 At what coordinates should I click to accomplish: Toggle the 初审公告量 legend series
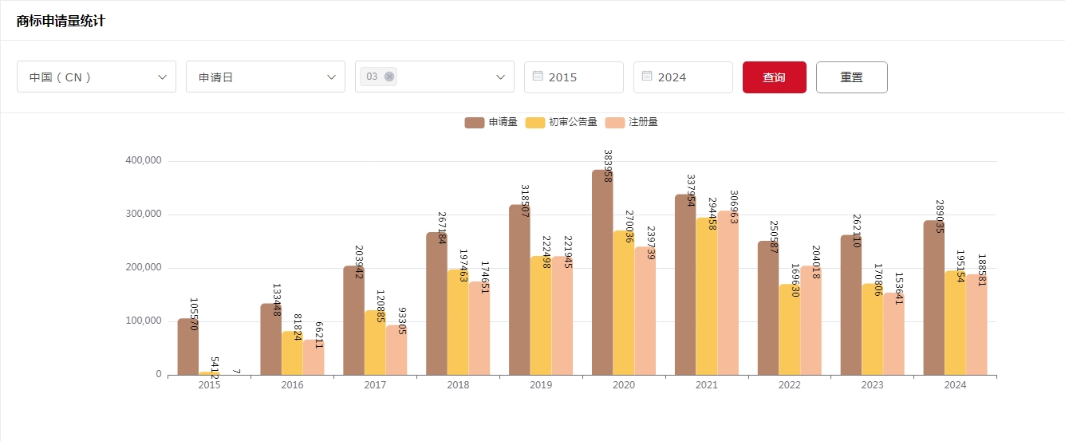point(573,122)
